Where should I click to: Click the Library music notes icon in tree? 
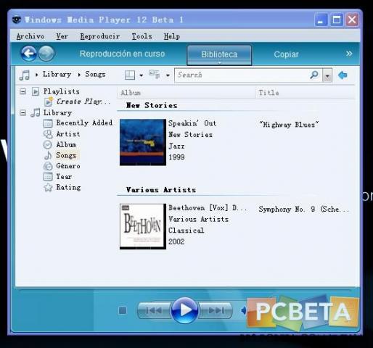pos(36,112)
